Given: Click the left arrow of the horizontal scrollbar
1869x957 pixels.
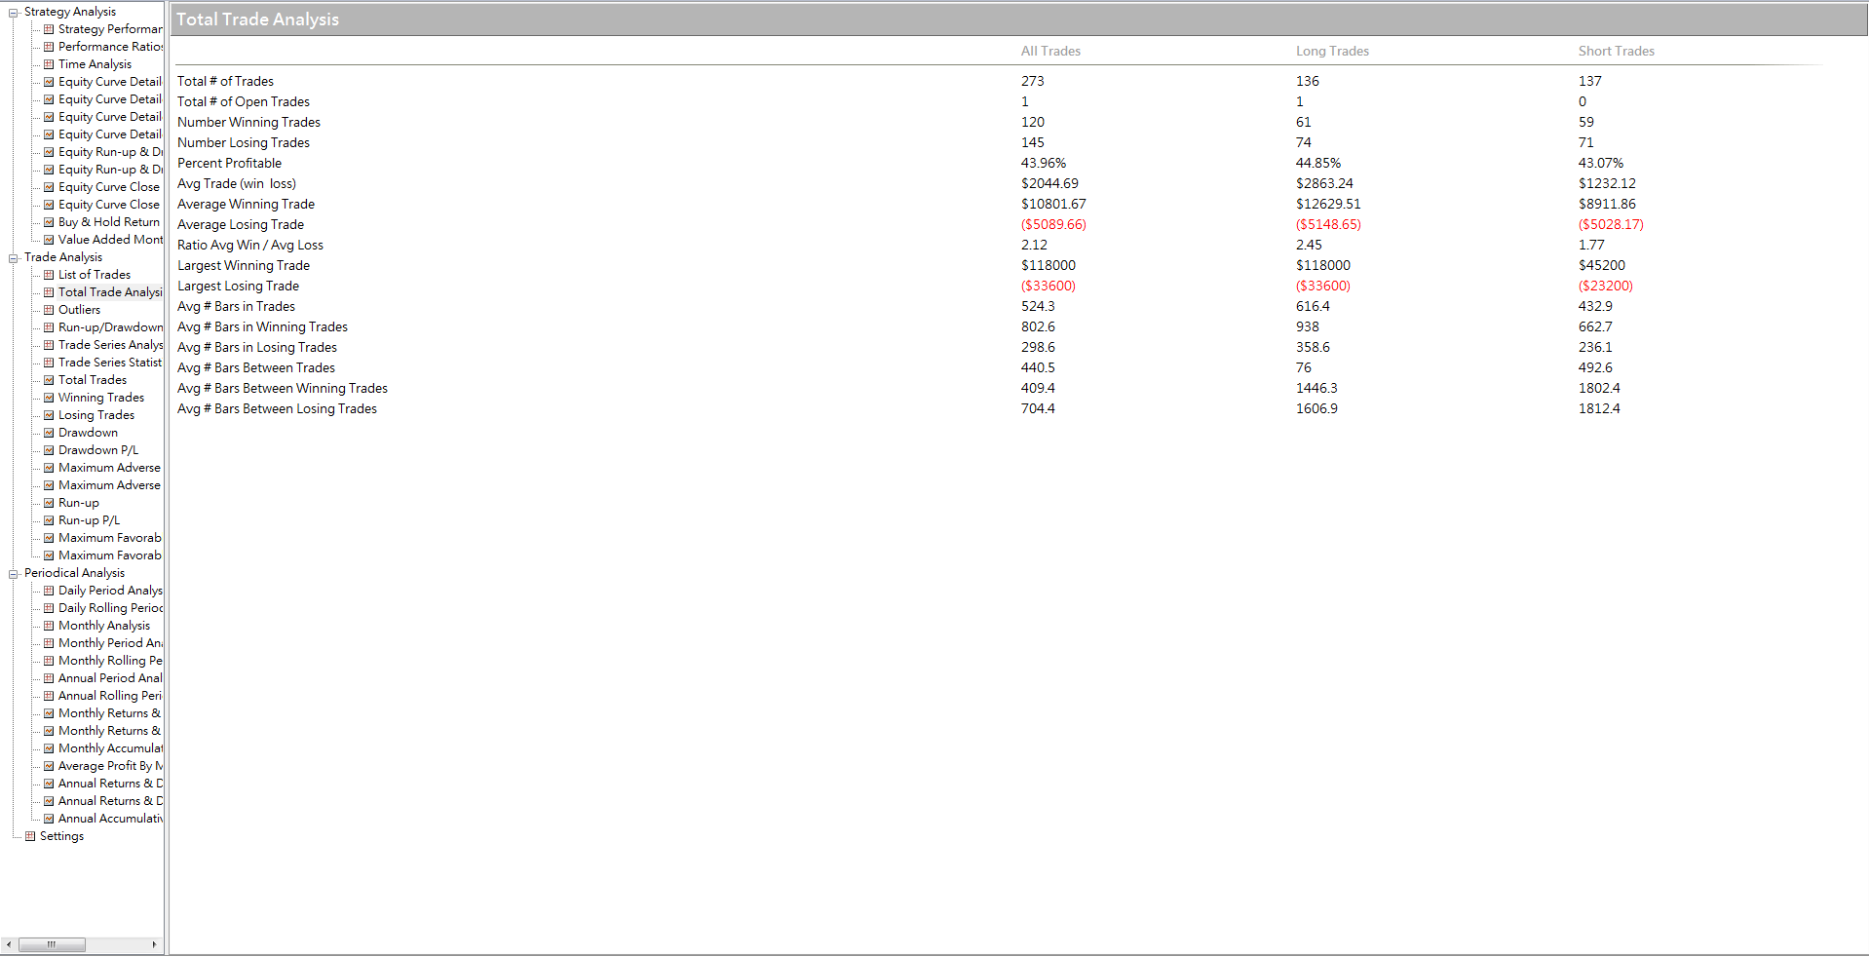Looking at the screenshot, I should click(x=9, y=944).
